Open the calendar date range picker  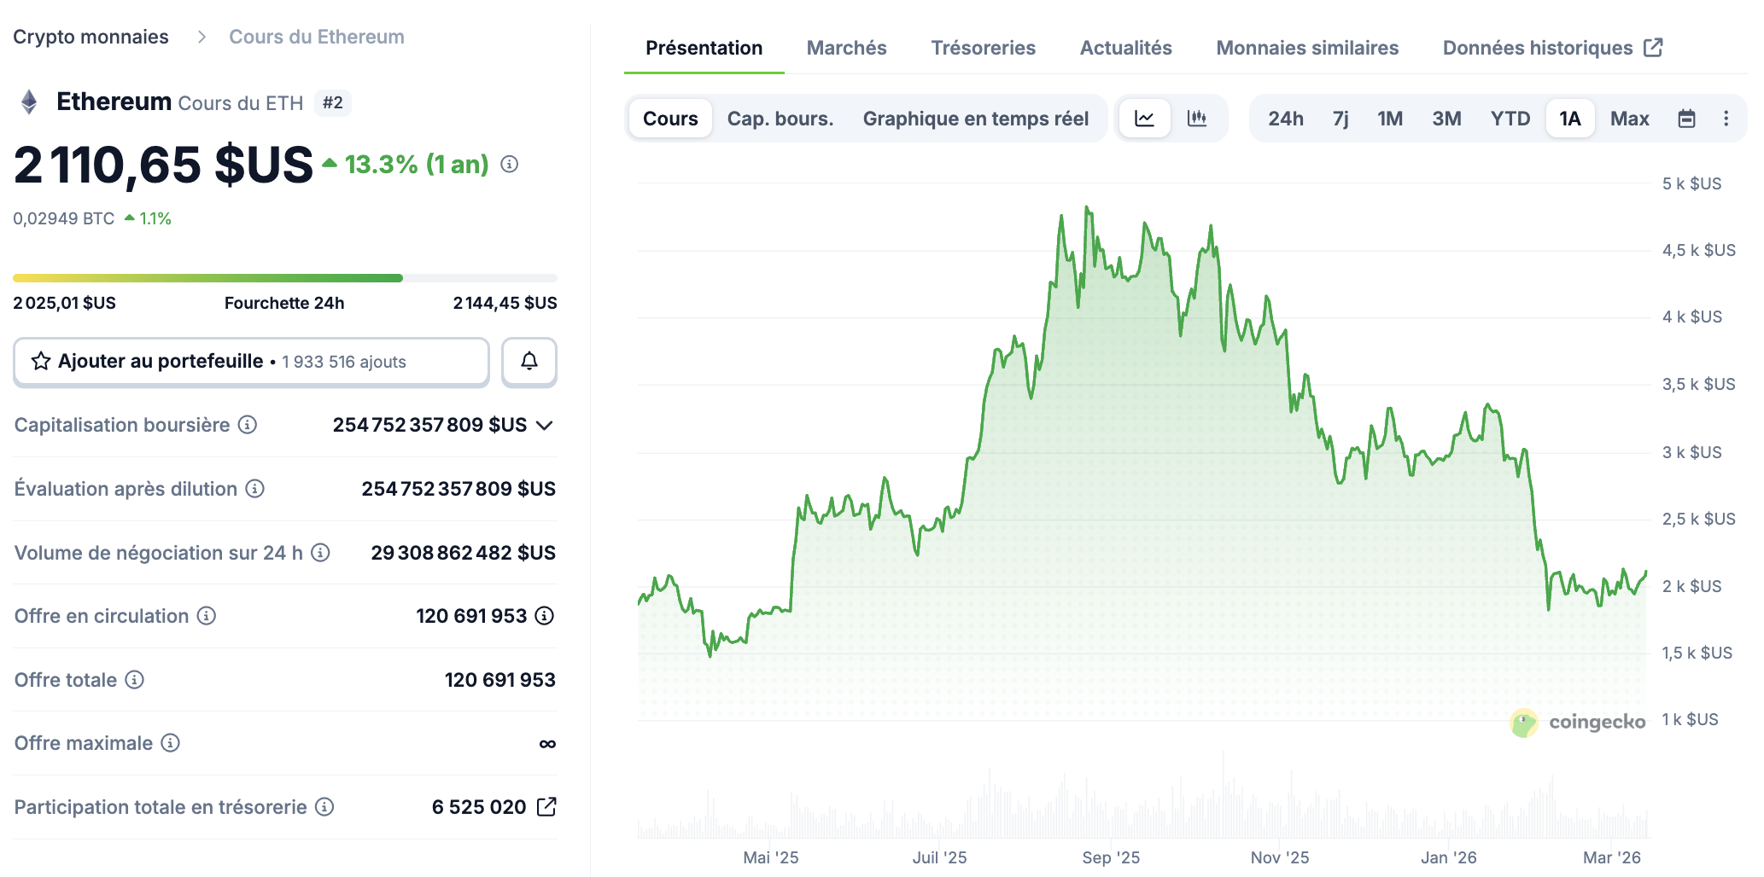tap(1686, 119)
